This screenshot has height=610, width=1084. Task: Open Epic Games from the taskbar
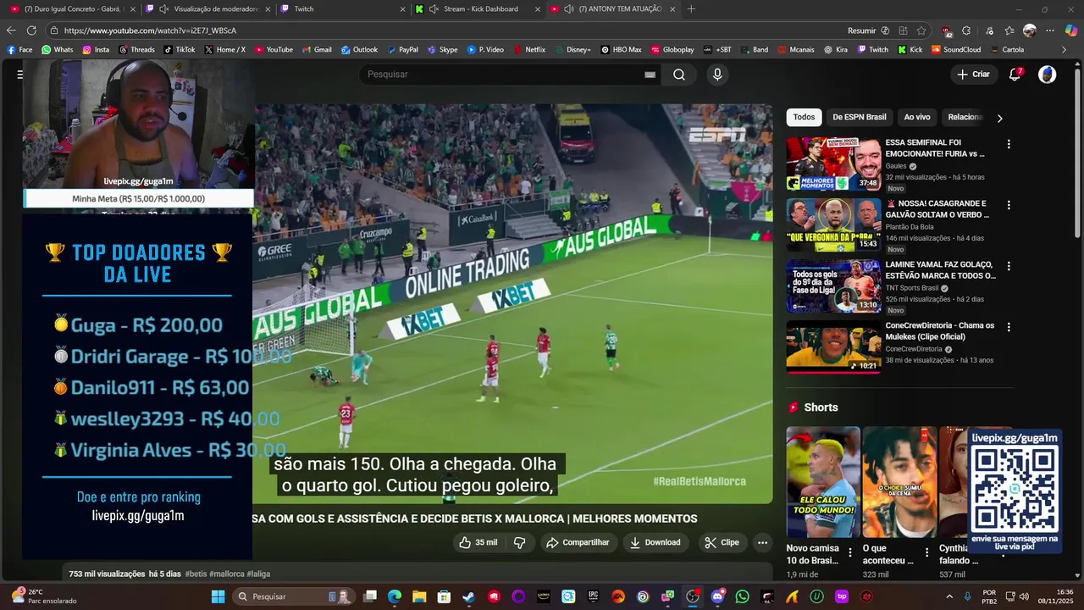click(x=594, y=596)
